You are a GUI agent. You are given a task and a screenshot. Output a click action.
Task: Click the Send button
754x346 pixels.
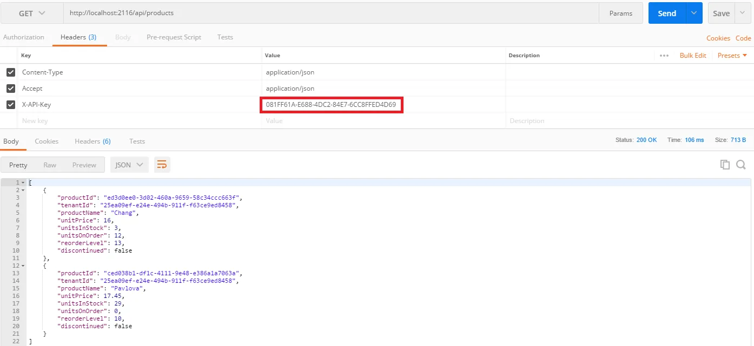click(x=666, y=13)
